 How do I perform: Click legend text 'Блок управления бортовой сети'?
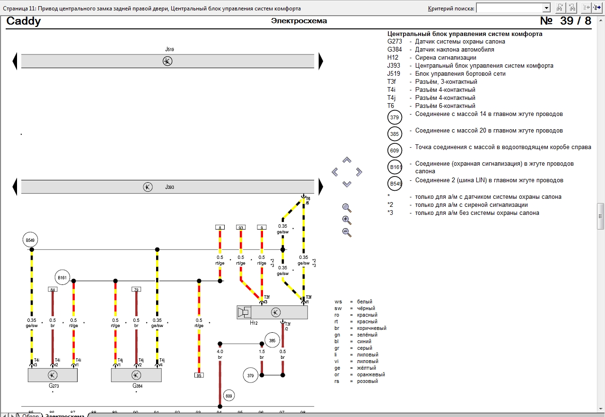pos(460,74)
